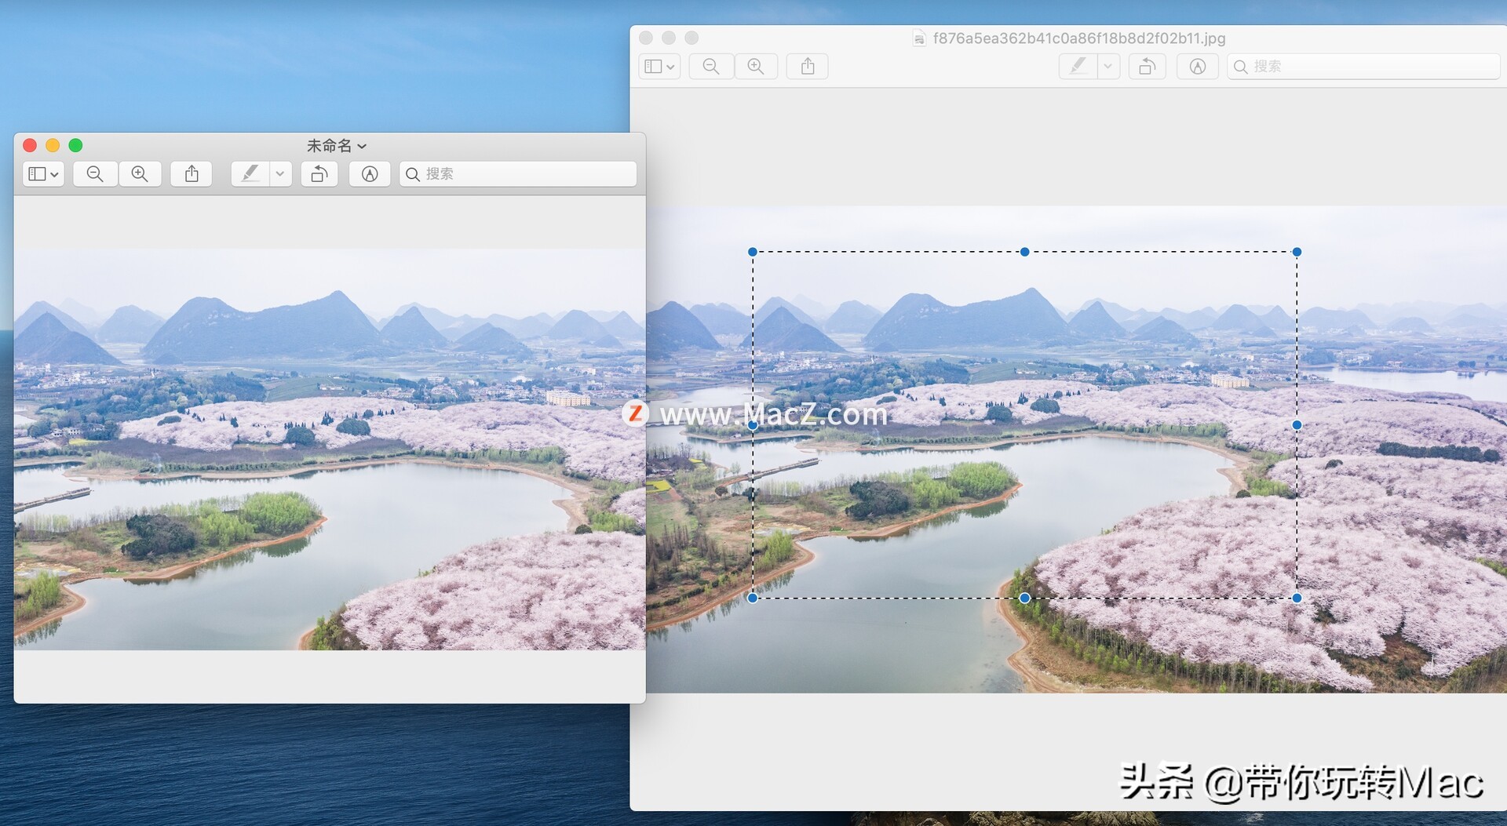Open the highlight color dropdown in the jpg toolbar

[1108, 66]
